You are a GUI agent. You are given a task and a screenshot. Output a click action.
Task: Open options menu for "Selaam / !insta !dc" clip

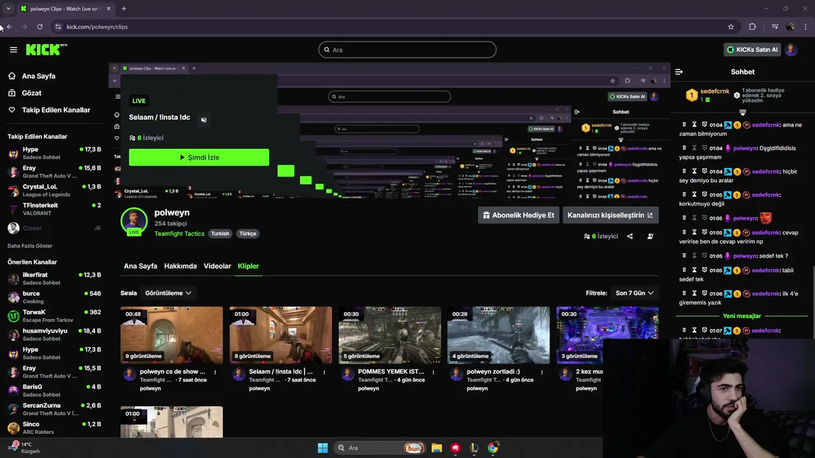324,372
